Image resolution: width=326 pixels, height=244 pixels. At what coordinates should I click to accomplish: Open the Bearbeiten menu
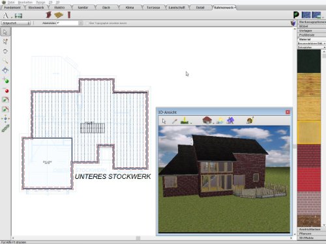click(25, 3)
